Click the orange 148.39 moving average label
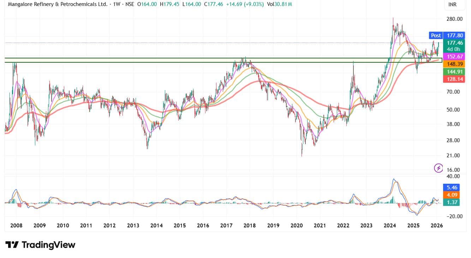Image resolution: width=471 pixels, height=258 pixels. click(454, 64)
